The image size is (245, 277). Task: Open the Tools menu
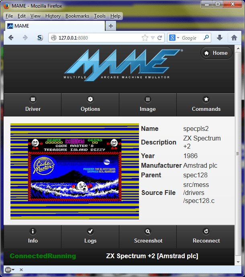point(100,16)
